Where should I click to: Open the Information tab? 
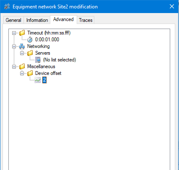click(x=37, y=20)
